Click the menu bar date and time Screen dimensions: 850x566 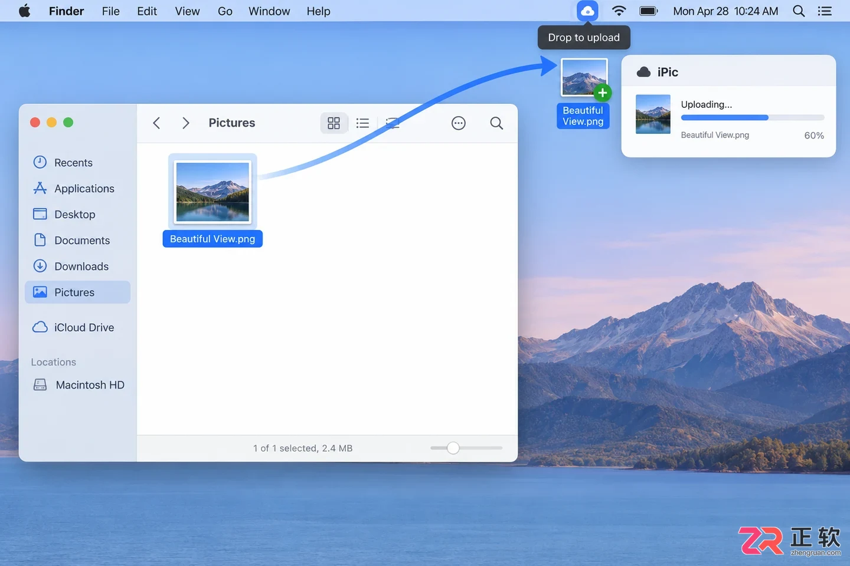coord(725,11)
